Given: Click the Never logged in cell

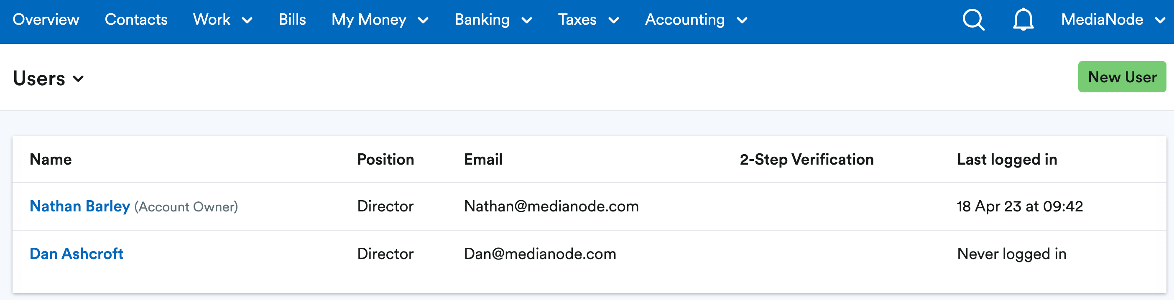Looking at the screenshot, I should pos(1012,254).
